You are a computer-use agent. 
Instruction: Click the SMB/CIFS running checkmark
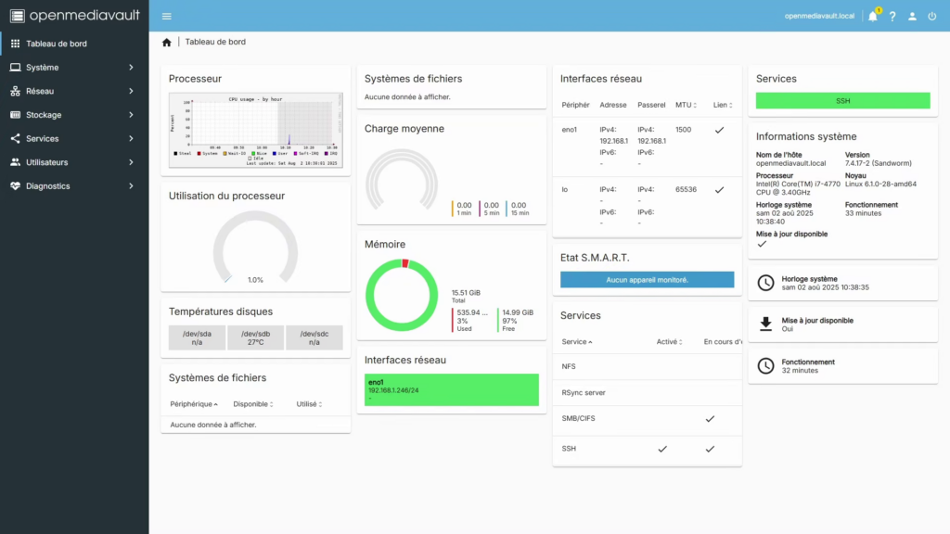tap(710, 419)
